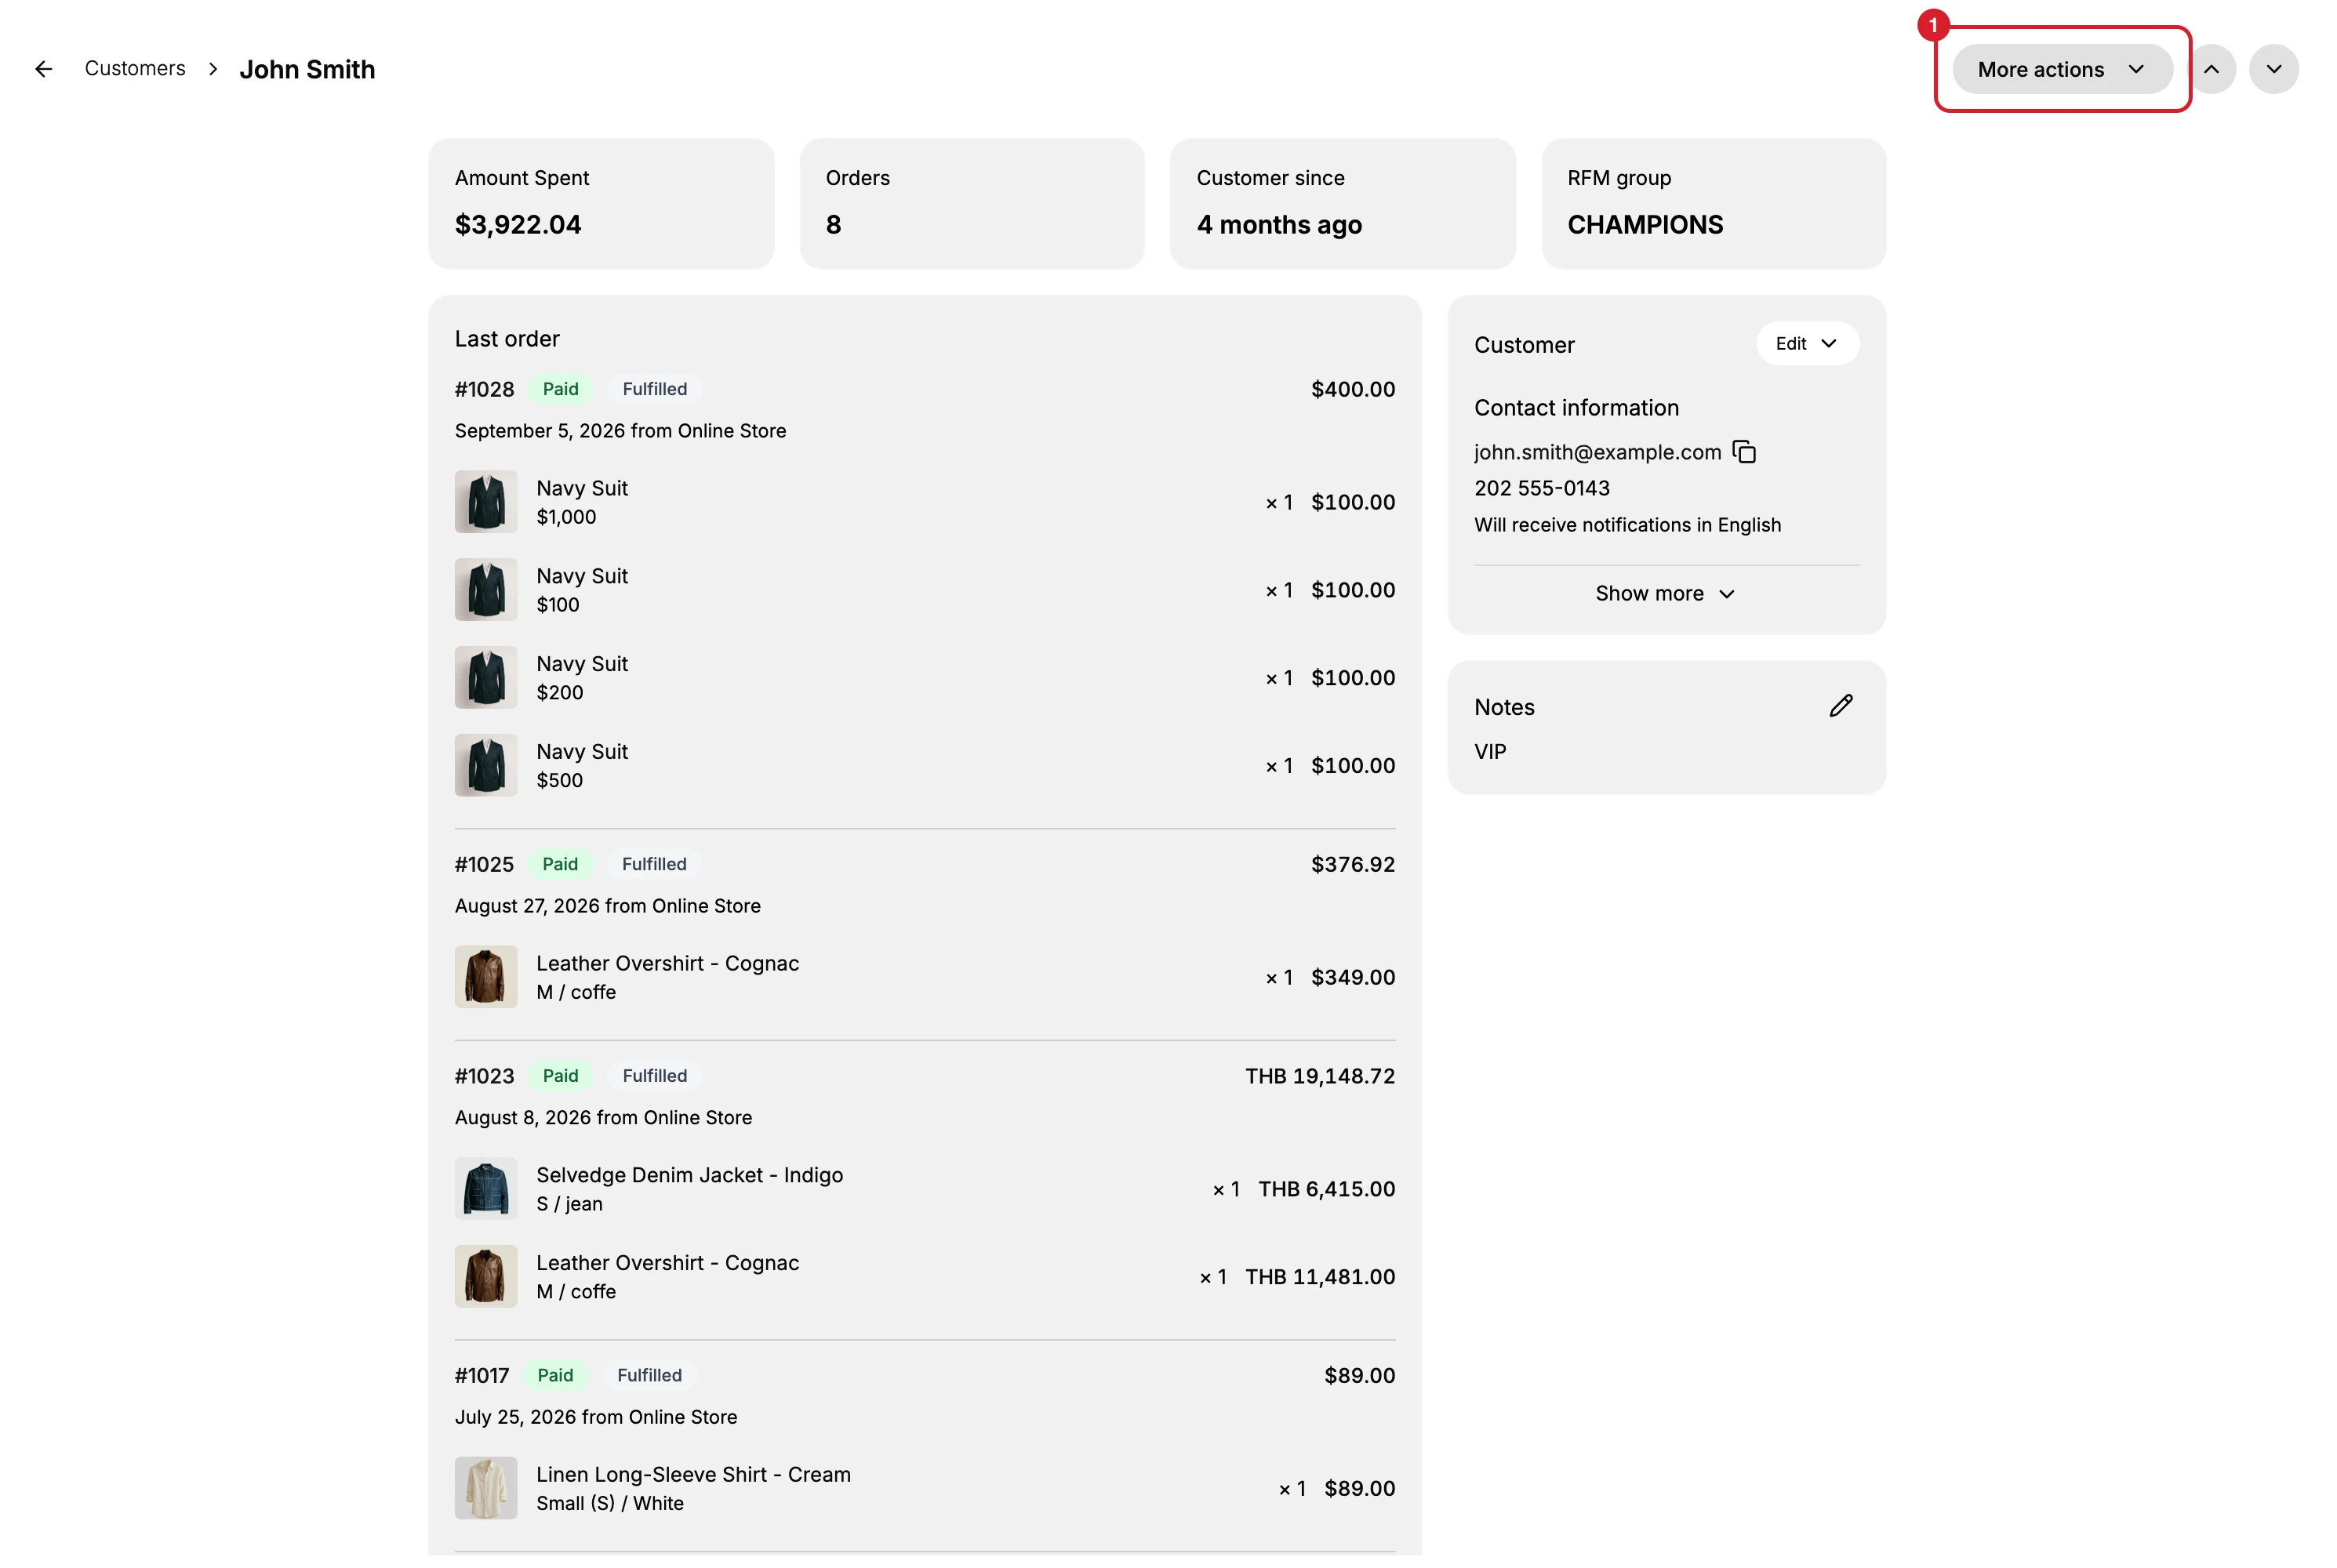Edit notes with the pencil icon
This screenshot has height=1568, width=2337.
coord(1840,706)
